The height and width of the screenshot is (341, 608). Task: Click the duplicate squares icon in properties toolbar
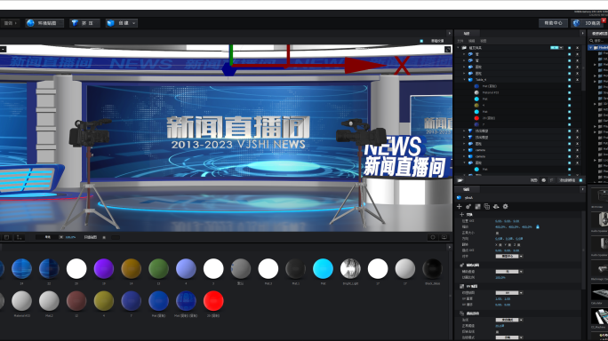[486, 207]
